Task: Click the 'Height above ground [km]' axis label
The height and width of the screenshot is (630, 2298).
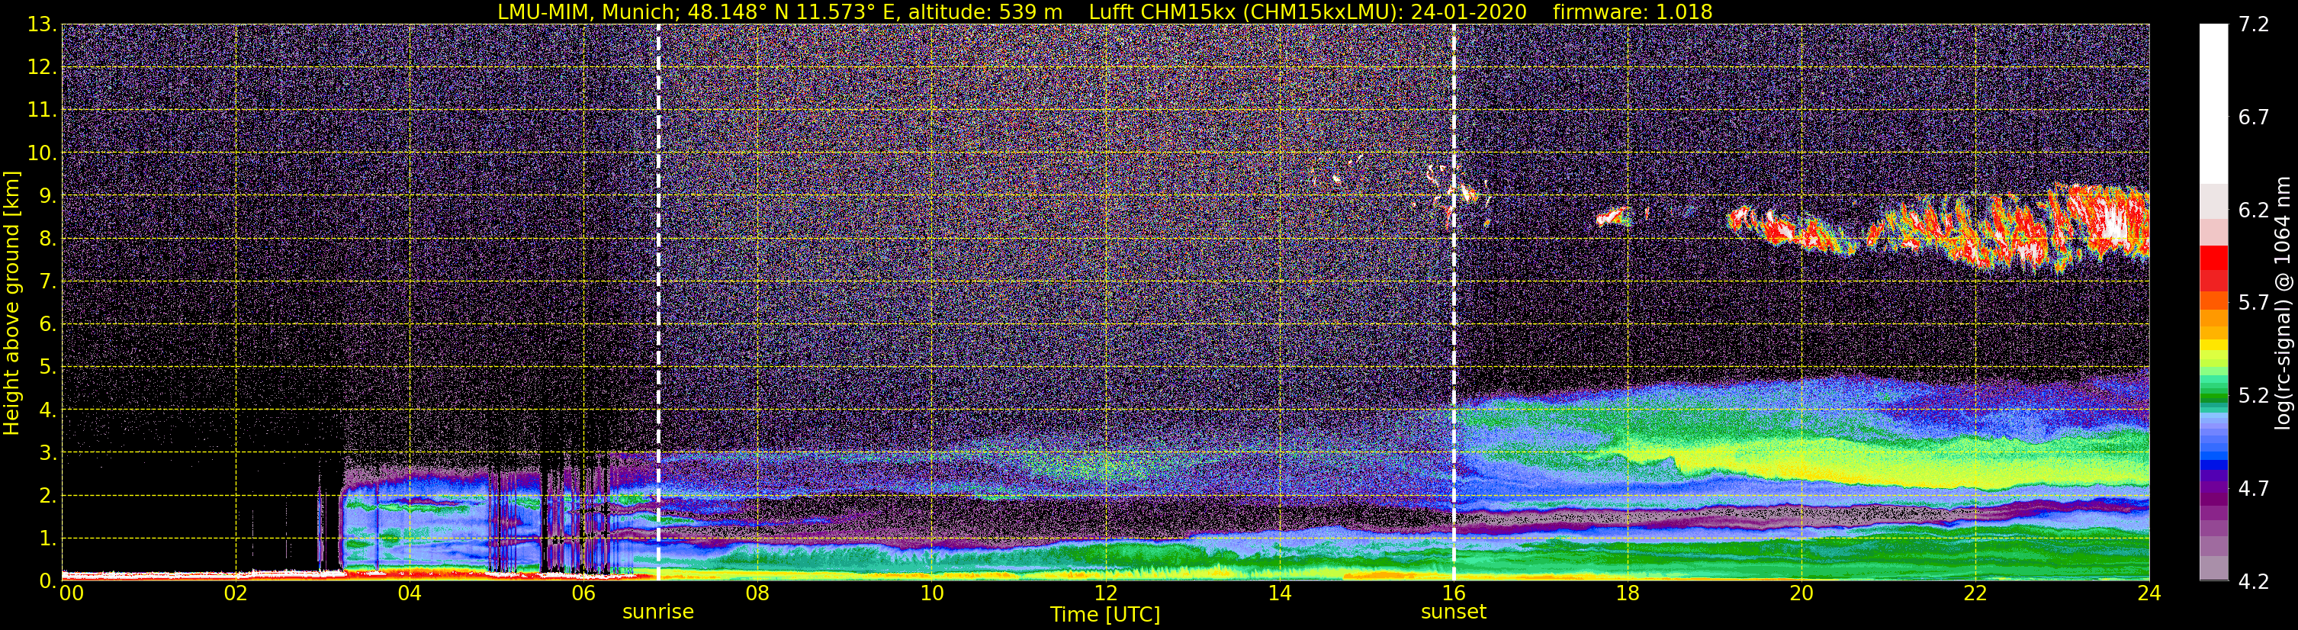Action: coord(11,303)
